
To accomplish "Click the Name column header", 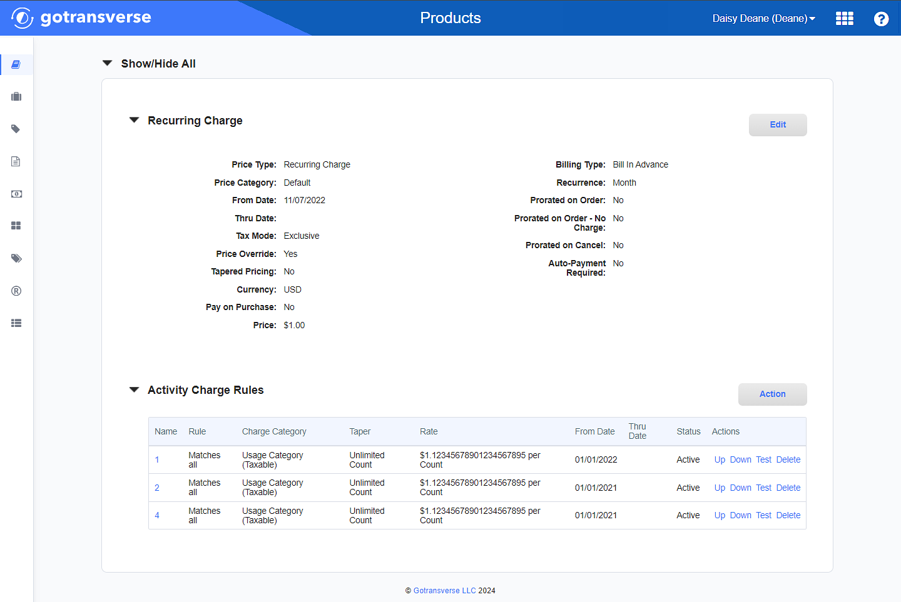I will 166,431.
